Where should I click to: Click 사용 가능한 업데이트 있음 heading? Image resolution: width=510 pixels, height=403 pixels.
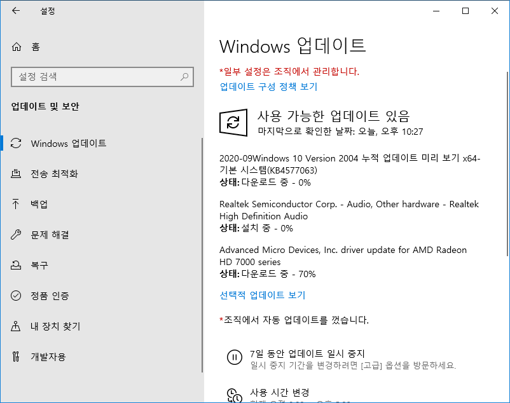(333, 116)
